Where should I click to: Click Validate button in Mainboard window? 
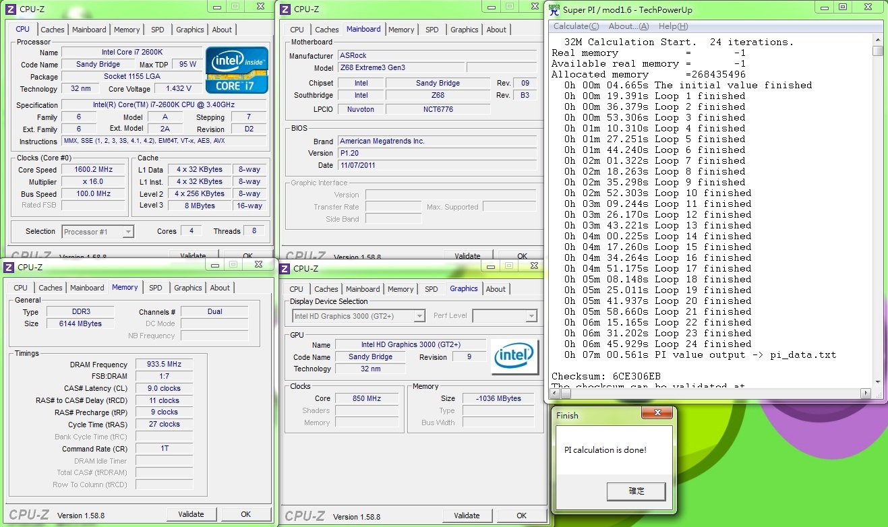[467, 256]
